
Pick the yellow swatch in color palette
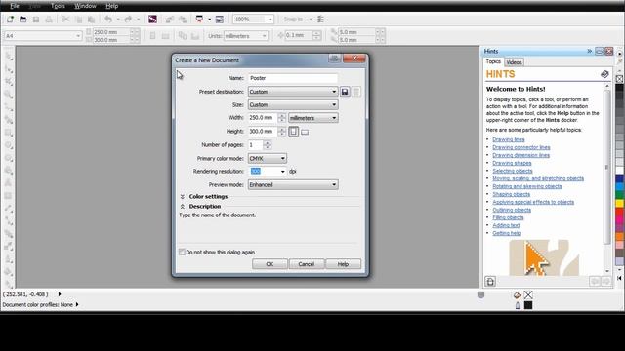(x=620, y=204)
